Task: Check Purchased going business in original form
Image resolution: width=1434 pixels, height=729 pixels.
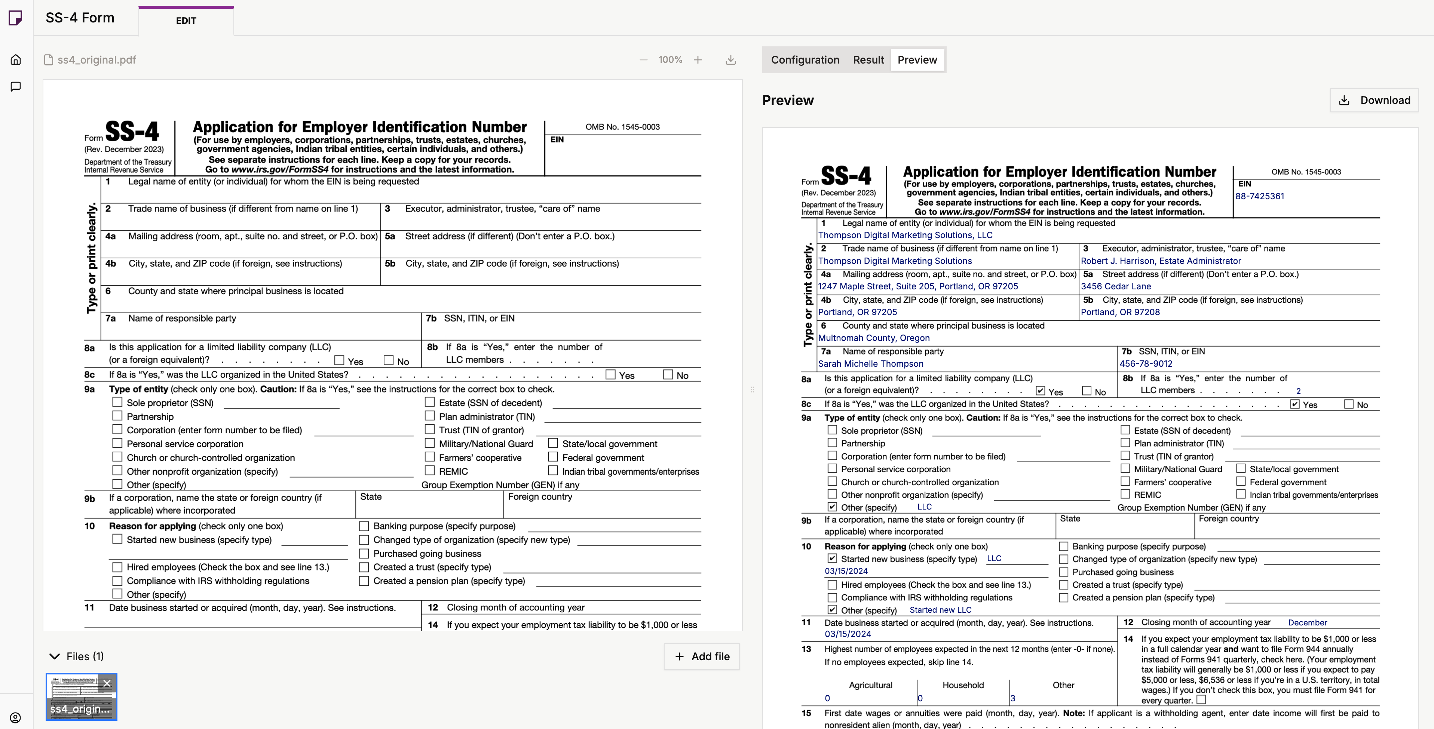Action: coord(364,553)
